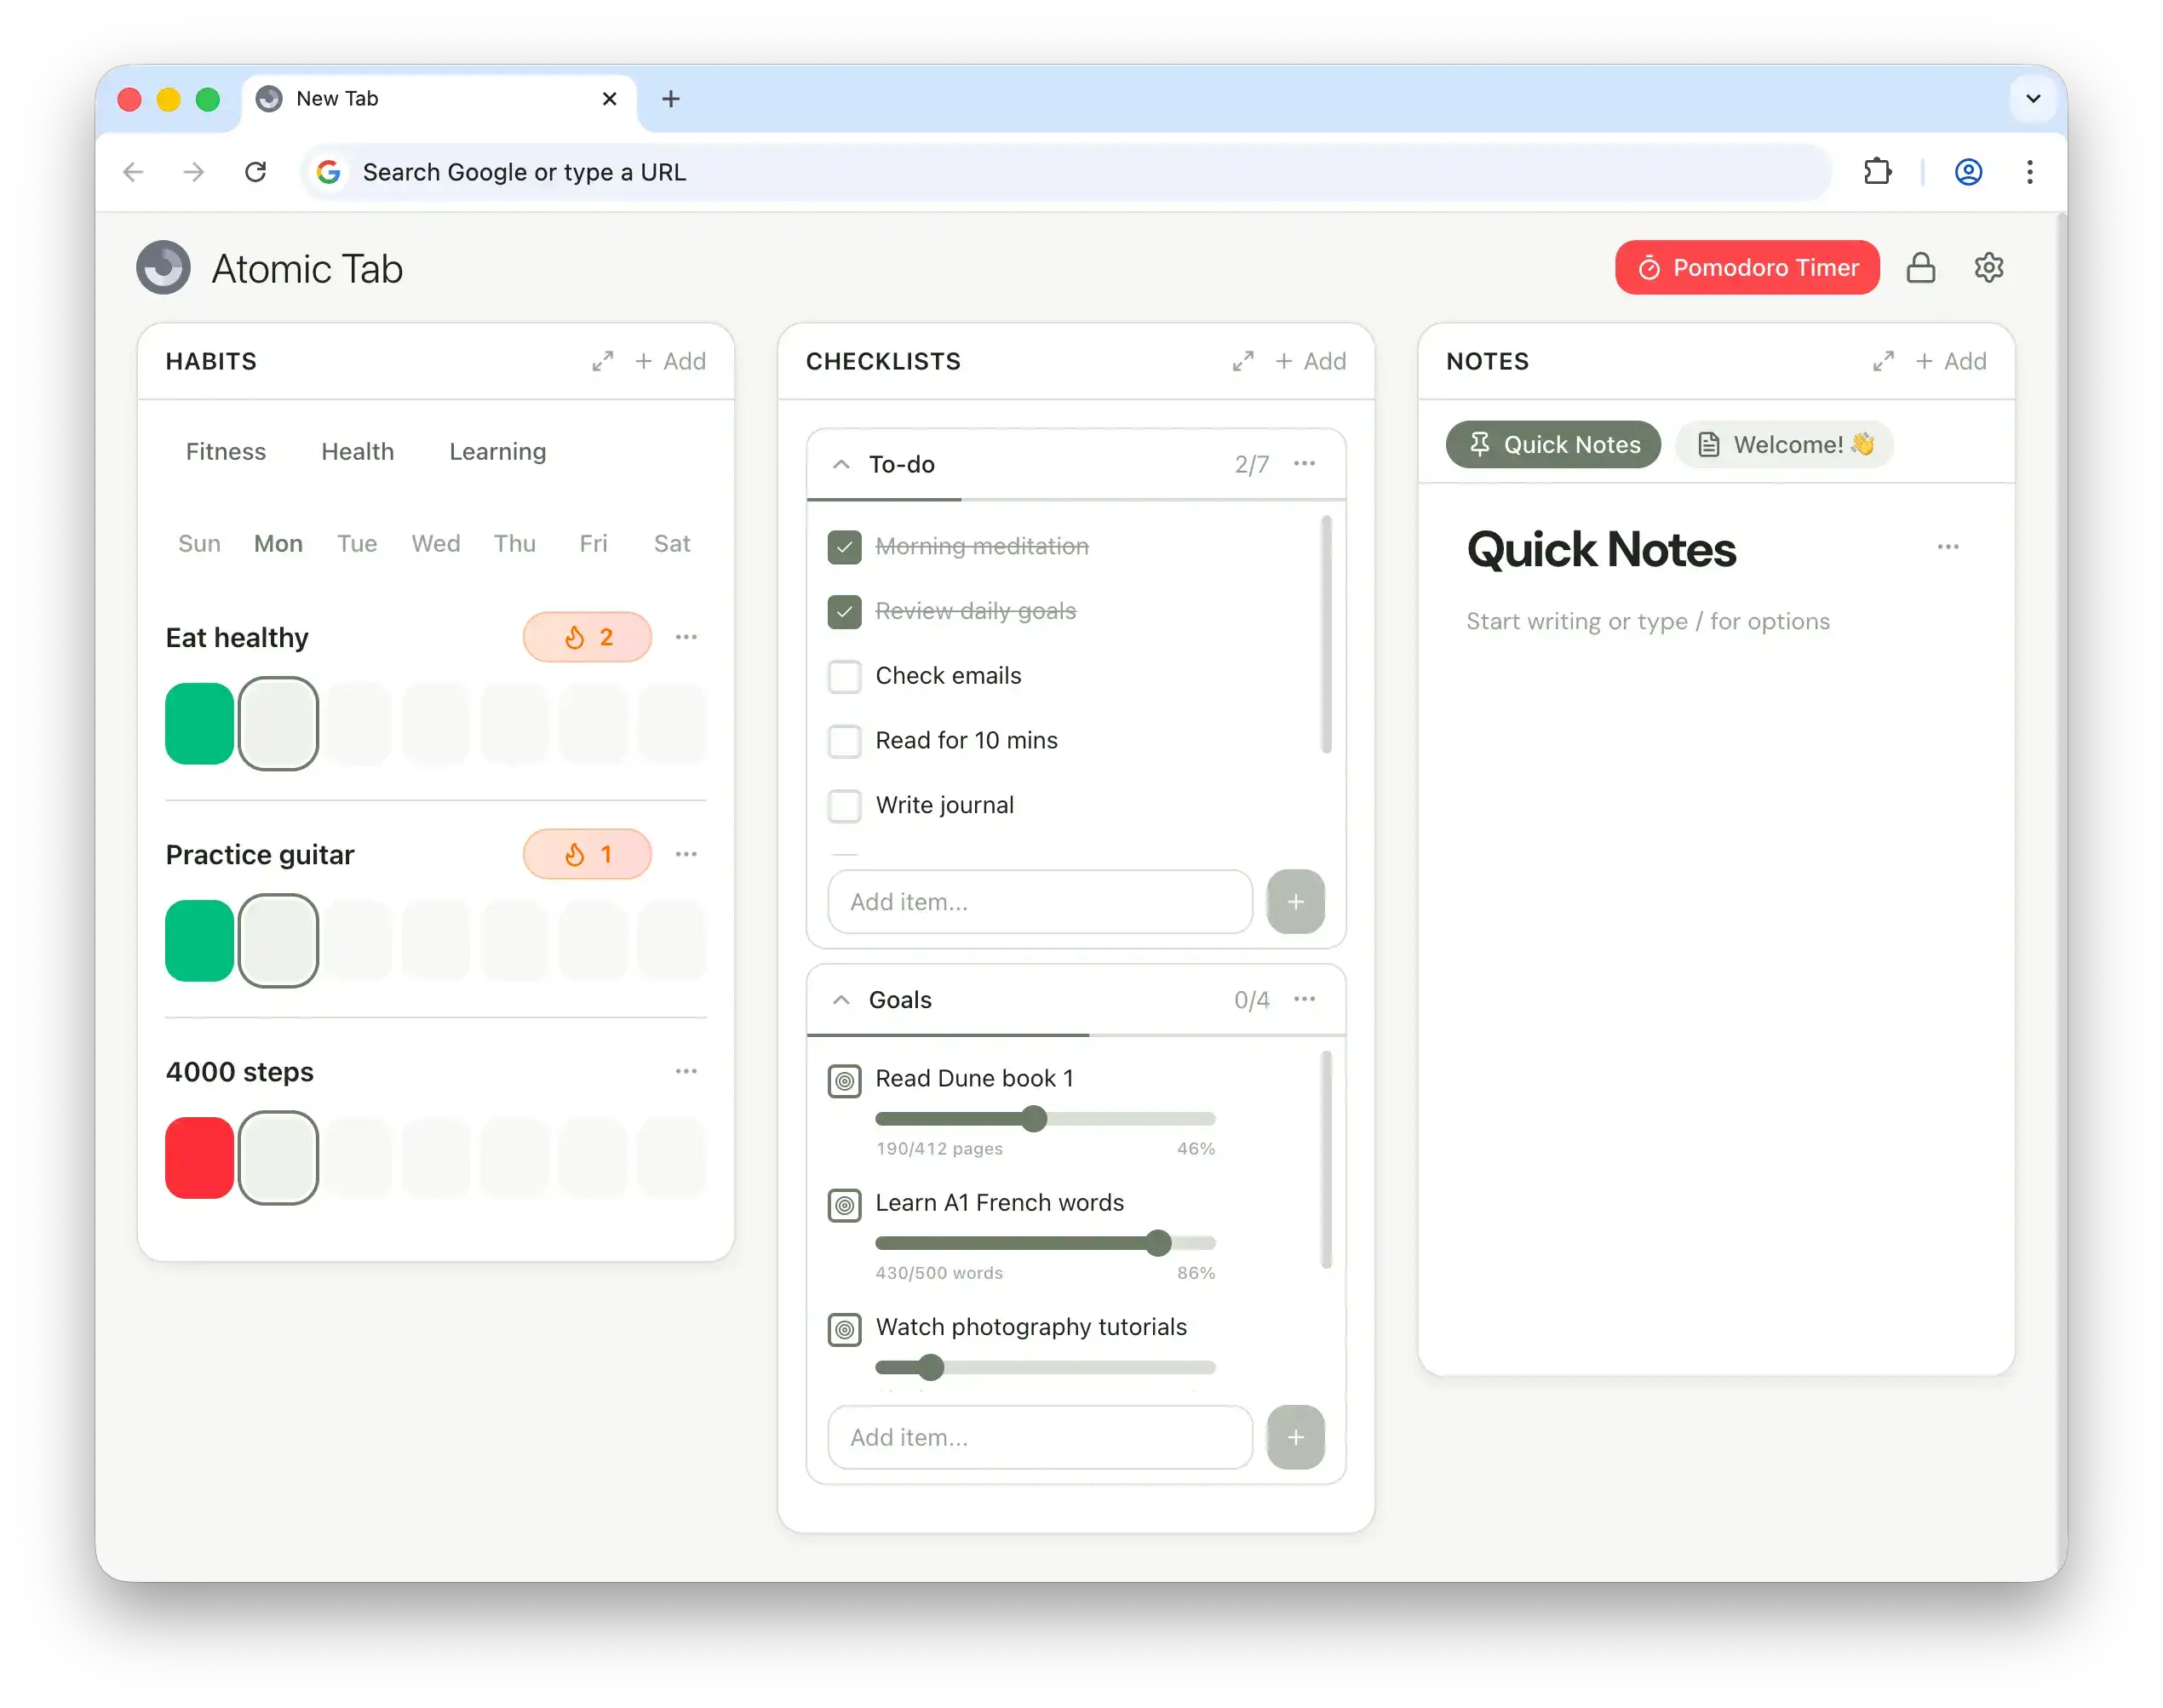Expand the Notes panel to fullscreen
This screenshot has height=1708, width=2163.
click(1884, 361)
